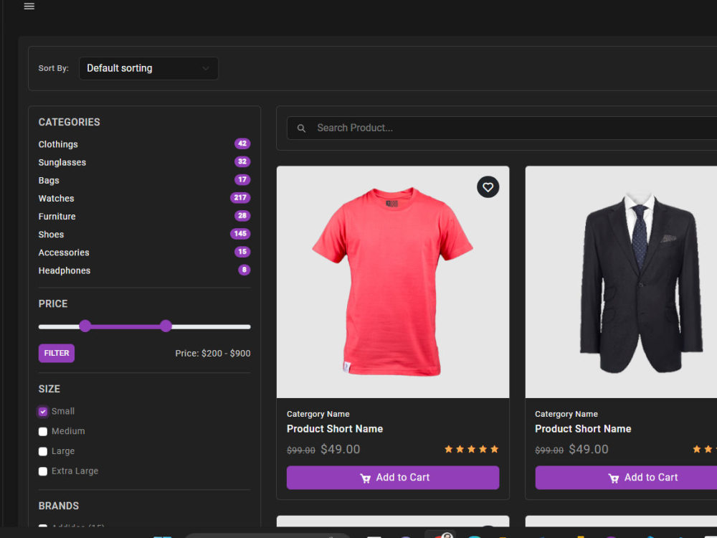Click the 'Sort By:' label
The width and height of the screenshot is (717, 538).
(x=54, y=68)
